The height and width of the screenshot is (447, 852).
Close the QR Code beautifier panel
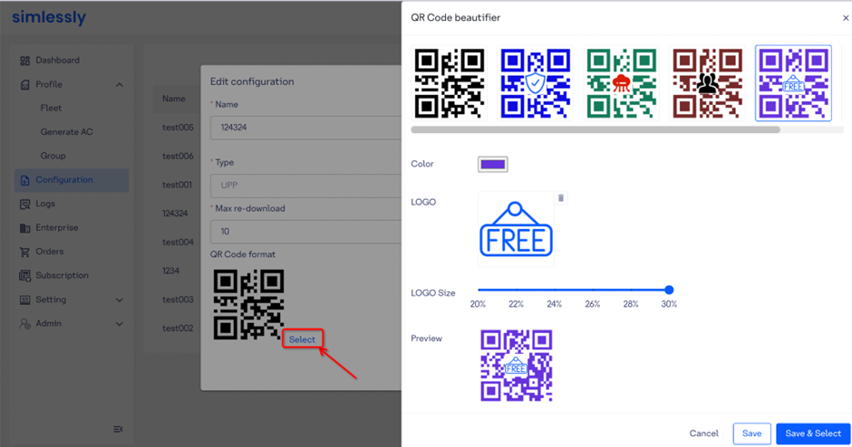(x=846, y=18)
